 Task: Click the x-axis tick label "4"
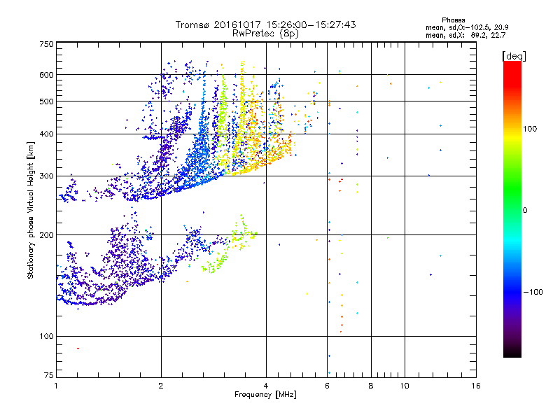click(266, 386)
